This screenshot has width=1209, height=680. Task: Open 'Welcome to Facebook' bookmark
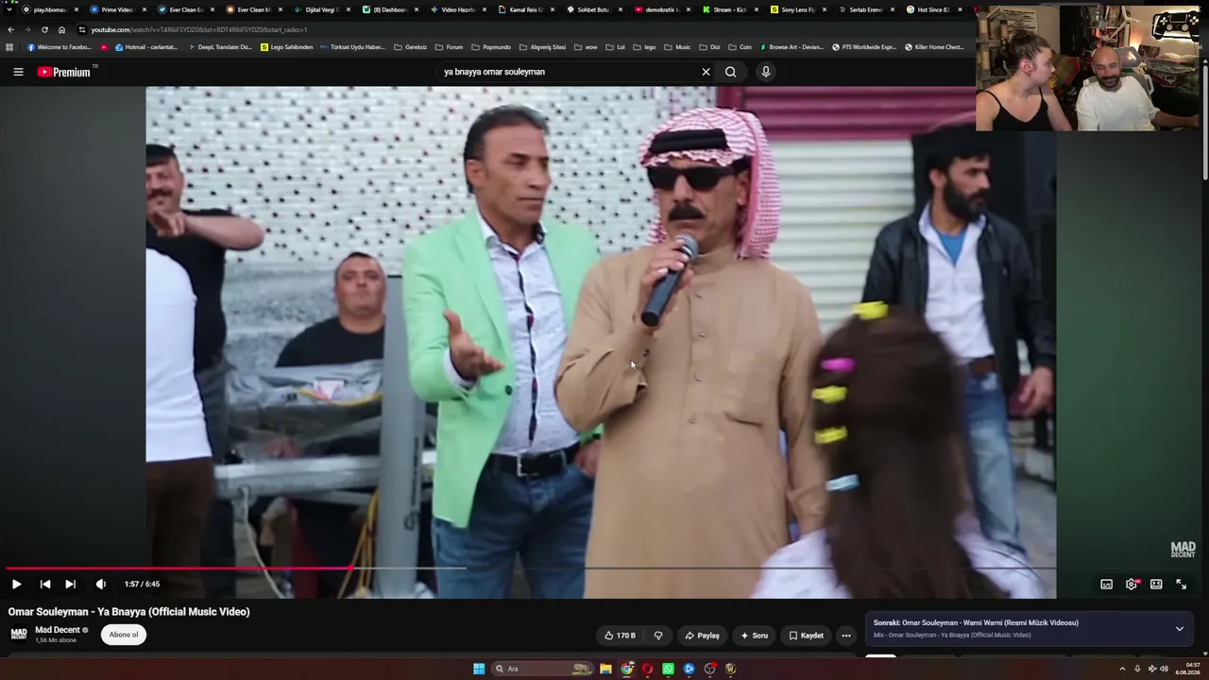[60, 47]
